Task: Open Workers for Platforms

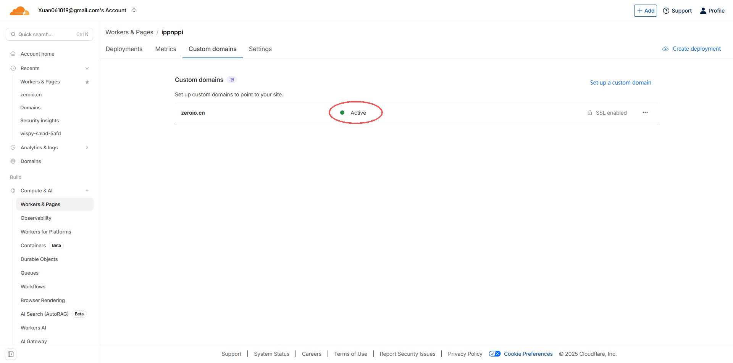Action: tap(46, 232)
